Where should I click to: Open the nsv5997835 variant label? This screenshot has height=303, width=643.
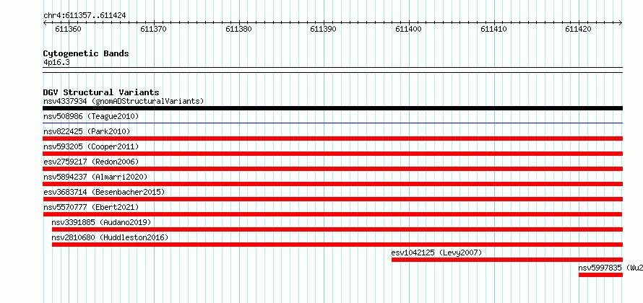coord(610,268)
